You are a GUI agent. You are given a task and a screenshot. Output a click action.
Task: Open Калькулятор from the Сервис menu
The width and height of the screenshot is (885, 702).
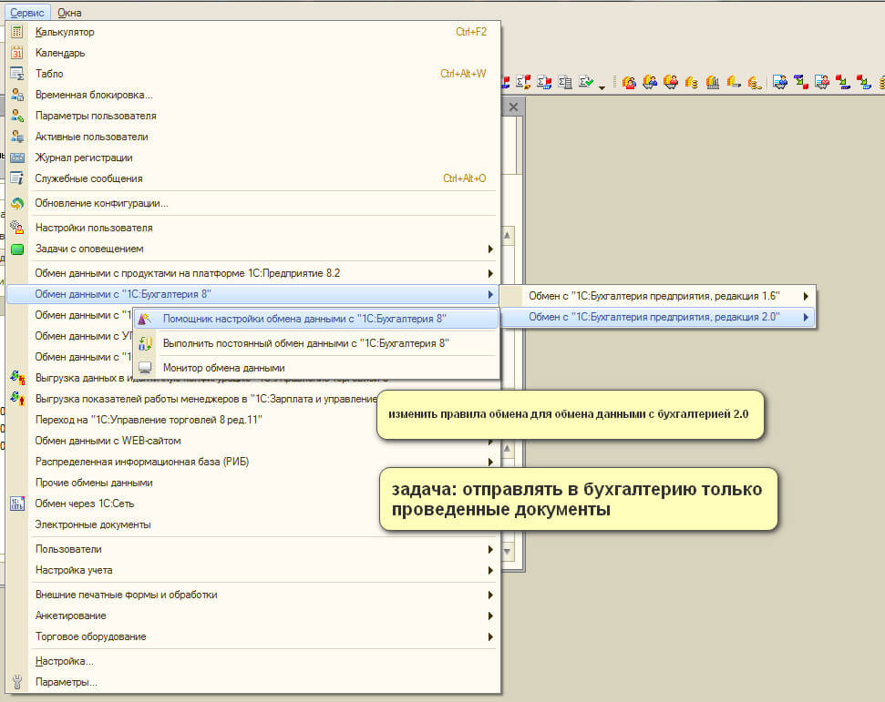pyautogui.click(x=64, y=32)
